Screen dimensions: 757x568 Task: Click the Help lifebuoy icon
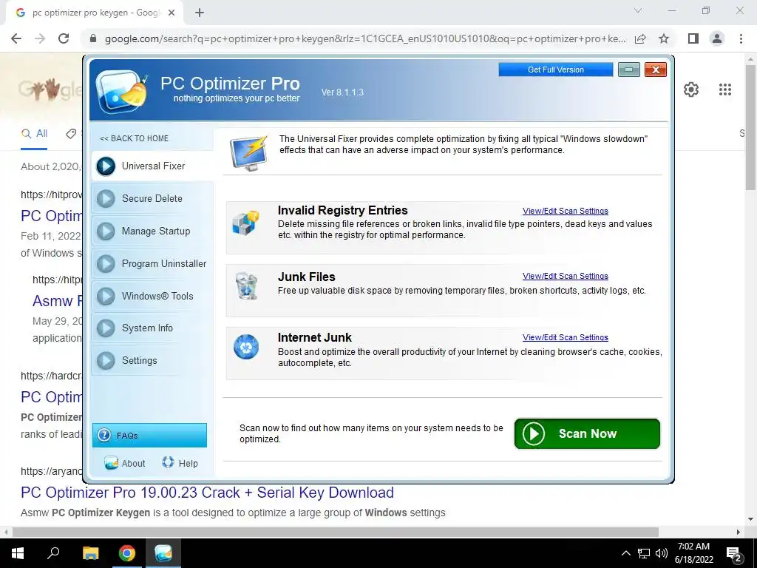168,462
